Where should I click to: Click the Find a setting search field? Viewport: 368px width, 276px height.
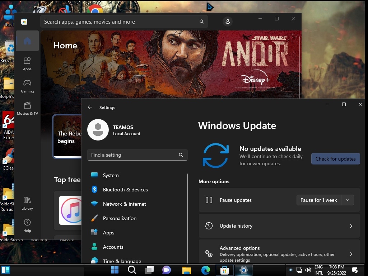pyautogui.click(x=133, y=155)
